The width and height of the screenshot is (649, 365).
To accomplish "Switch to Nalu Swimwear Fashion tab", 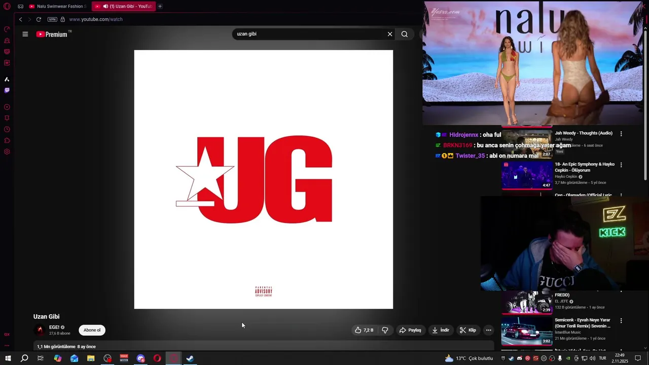I will pos(57,7).
